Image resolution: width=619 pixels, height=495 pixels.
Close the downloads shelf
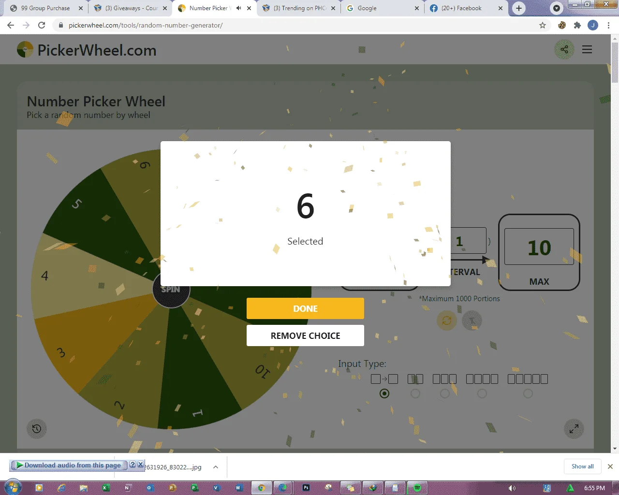click(x=610, y=466)
